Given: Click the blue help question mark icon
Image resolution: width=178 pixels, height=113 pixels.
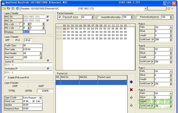Looking at the screenshot, I should coord(18,8).
